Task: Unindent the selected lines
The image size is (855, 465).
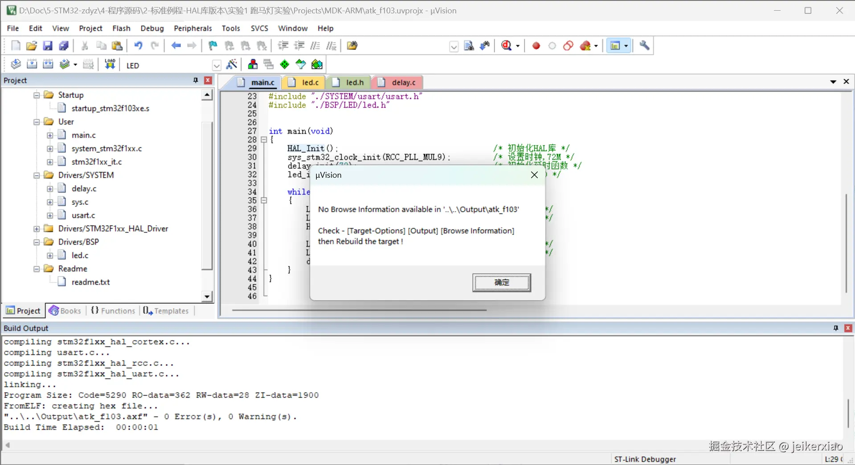Action: [x=299, y=46]
